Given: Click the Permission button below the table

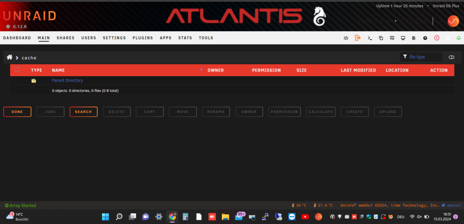Looking at the screenshot, I should [285, 112].
